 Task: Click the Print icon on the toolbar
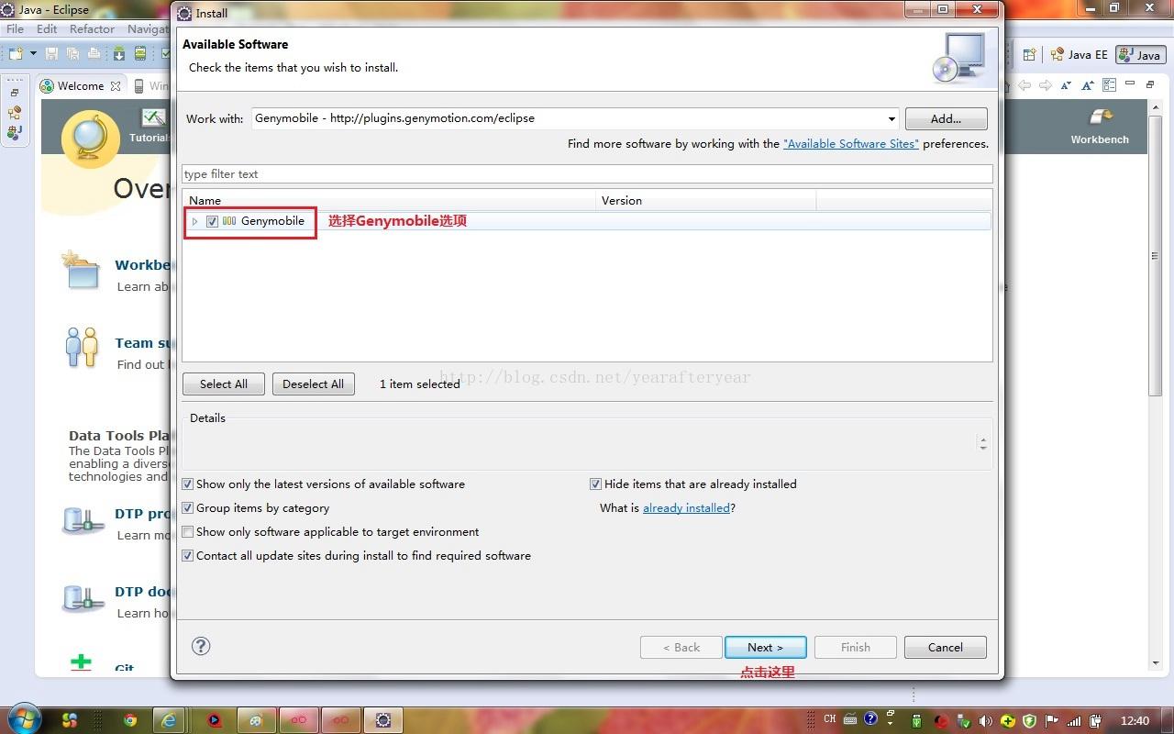94,53
